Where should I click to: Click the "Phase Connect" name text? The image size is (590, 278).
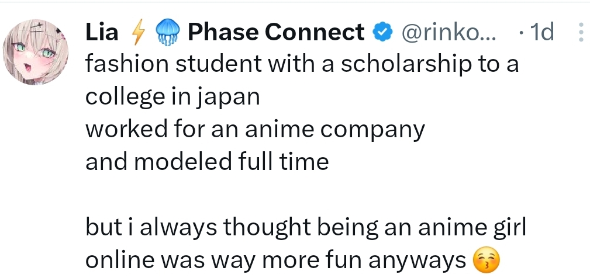[276, 32]
